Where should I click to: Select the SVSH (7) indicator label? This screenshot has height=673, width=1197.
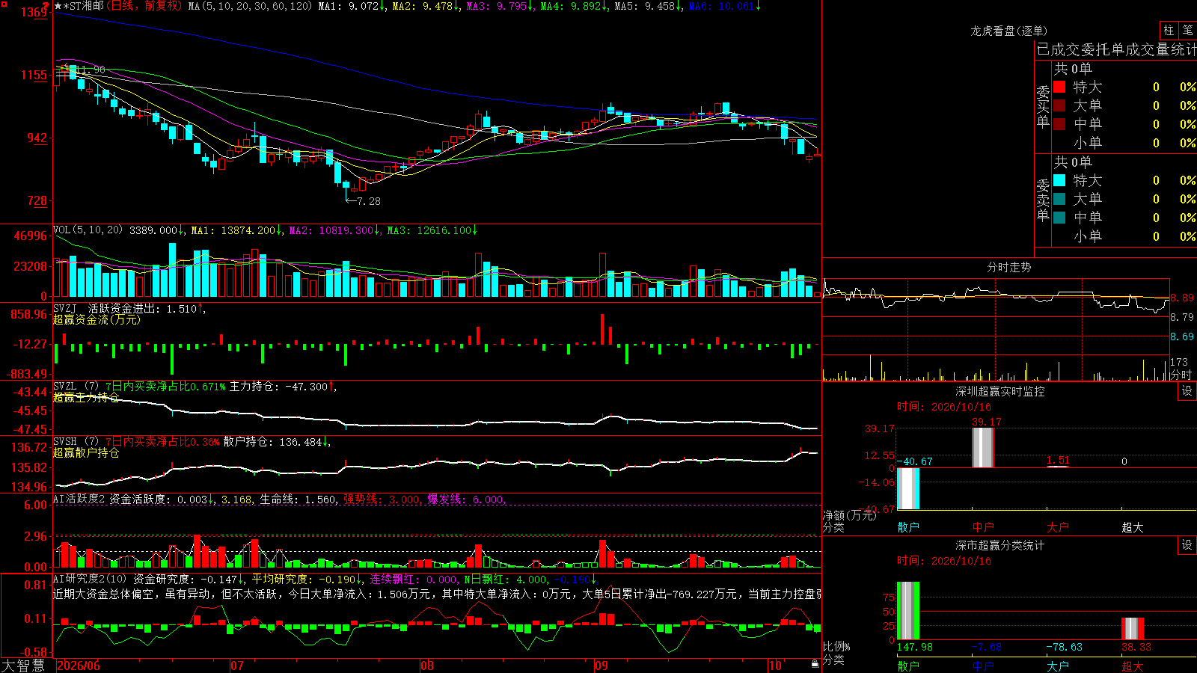76,442
